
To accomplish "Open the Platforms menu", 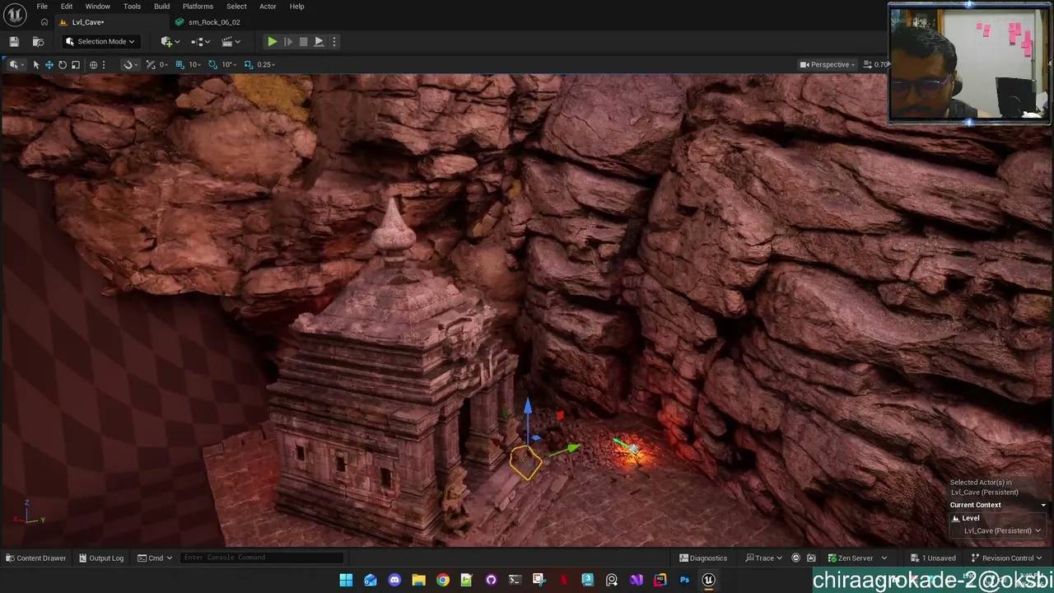I will [x=198, y=7].
